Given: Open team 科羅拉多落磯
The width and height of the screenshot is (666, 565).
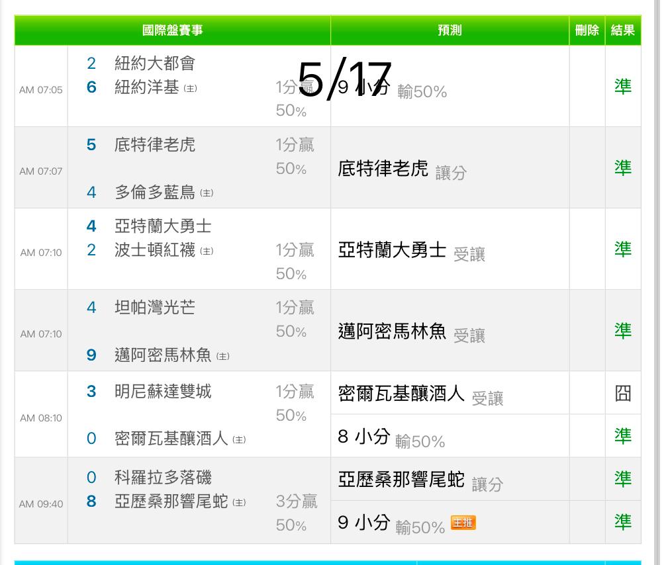Looking at the screenshot, I should coord(163,477).
